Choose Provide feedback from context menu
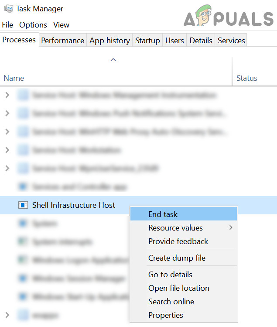This screenshot has width=277, height=327. pyautogui.click(x=178, y=241)
